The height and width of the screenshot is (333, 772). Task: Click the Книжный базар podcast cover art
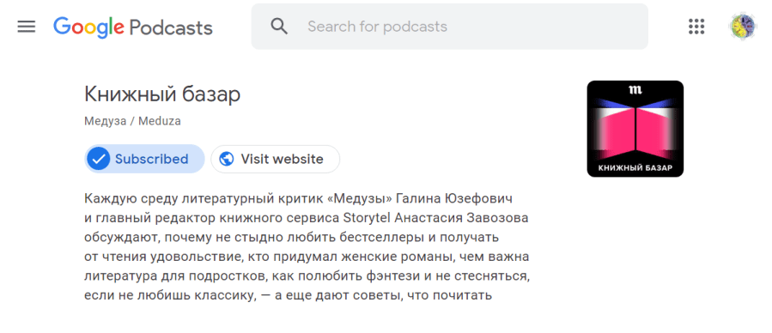click(x=635, y=129)
